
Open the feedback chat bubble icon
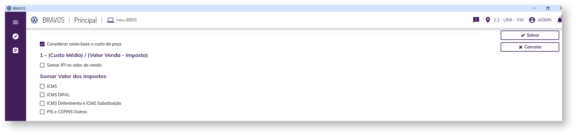476,20
